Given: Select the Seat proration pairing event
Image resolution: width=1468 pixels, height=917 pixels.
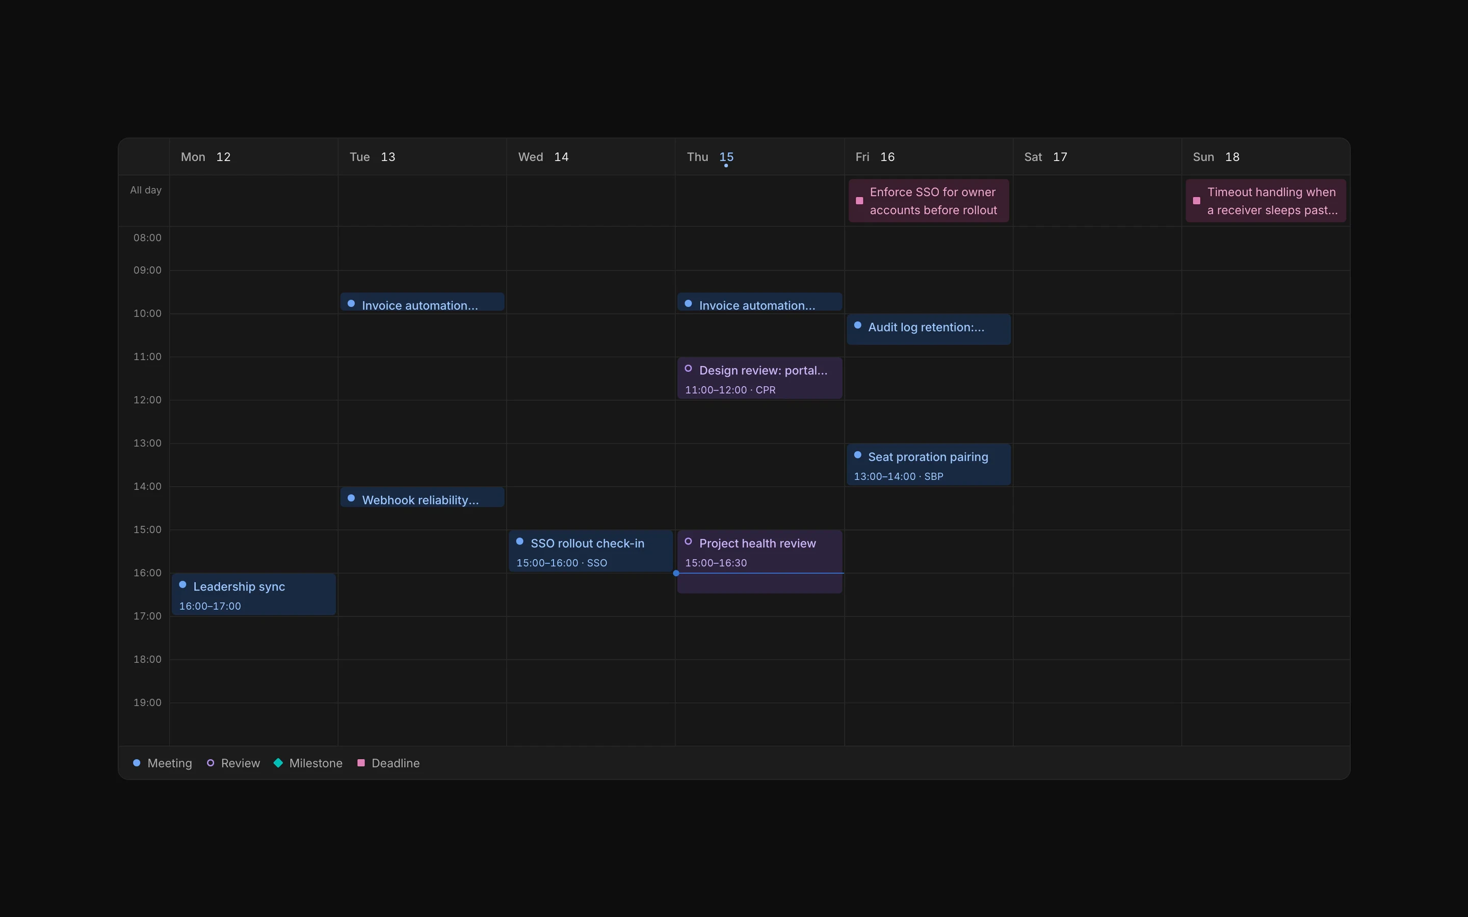Looking at the screenshot, I should (x=929, y=465).
